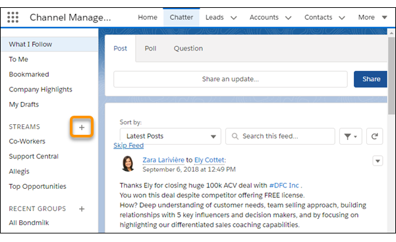Expand the Contacts tab chevron

click(342, 18)
